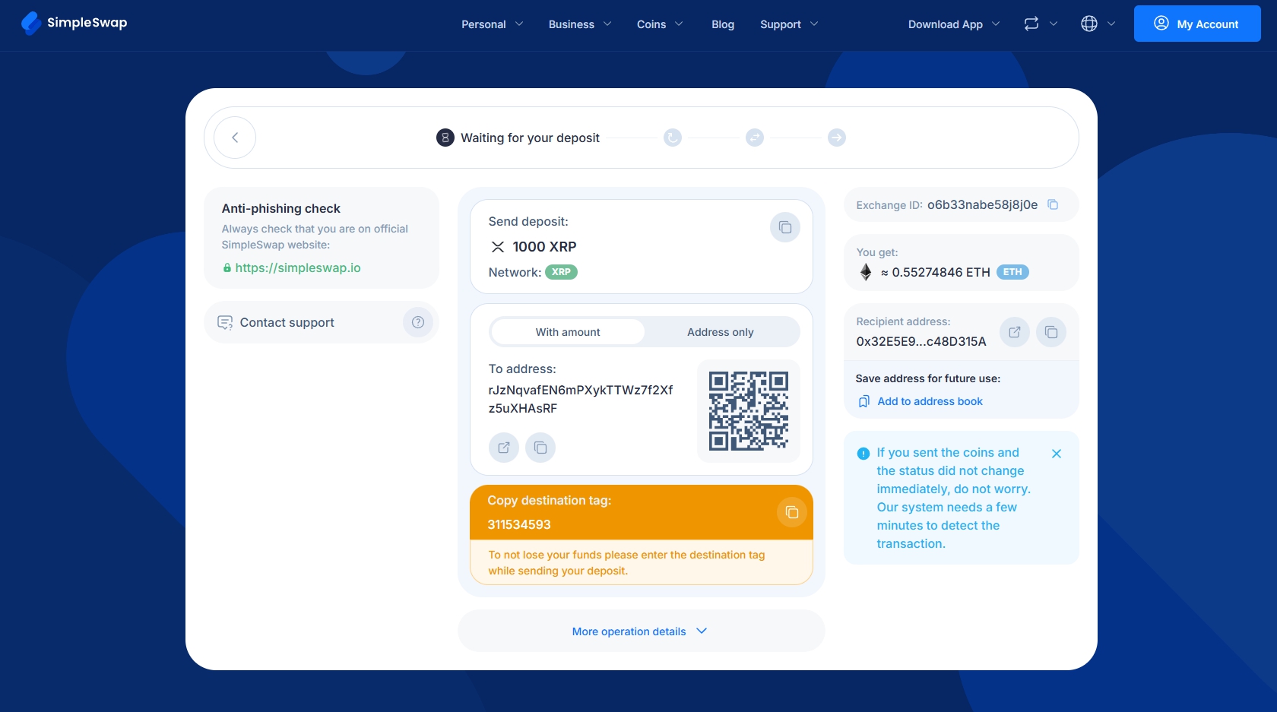Dismiss the info notice with X

[x=1057, y=454]
